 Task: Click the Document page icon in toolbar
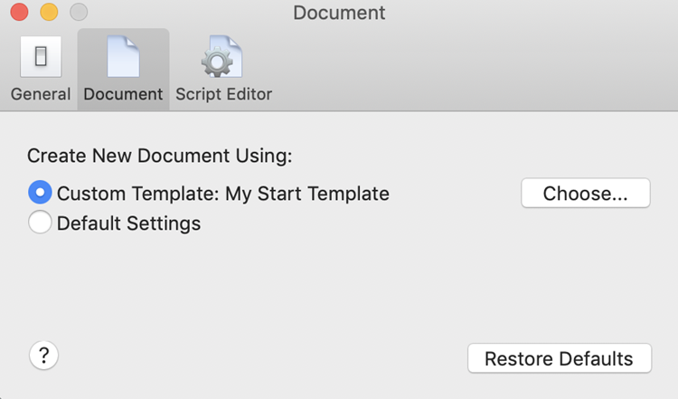(123, 57)
